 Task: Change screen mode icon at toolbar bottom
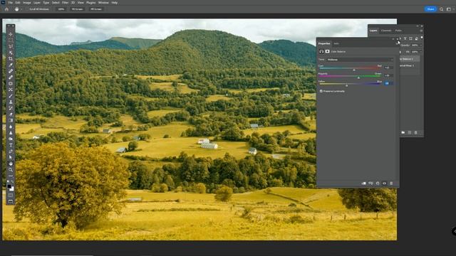coord(11,201)
